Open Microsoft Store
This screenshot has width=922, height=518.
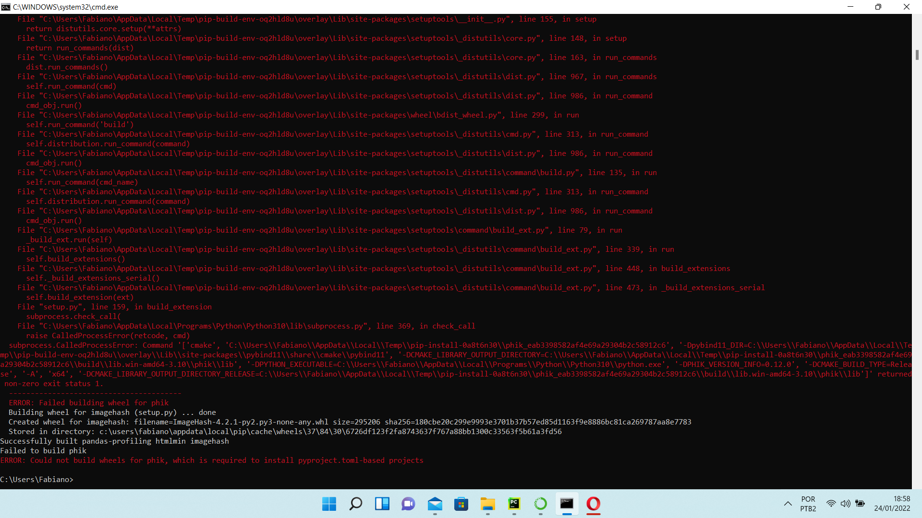(461, 504)
